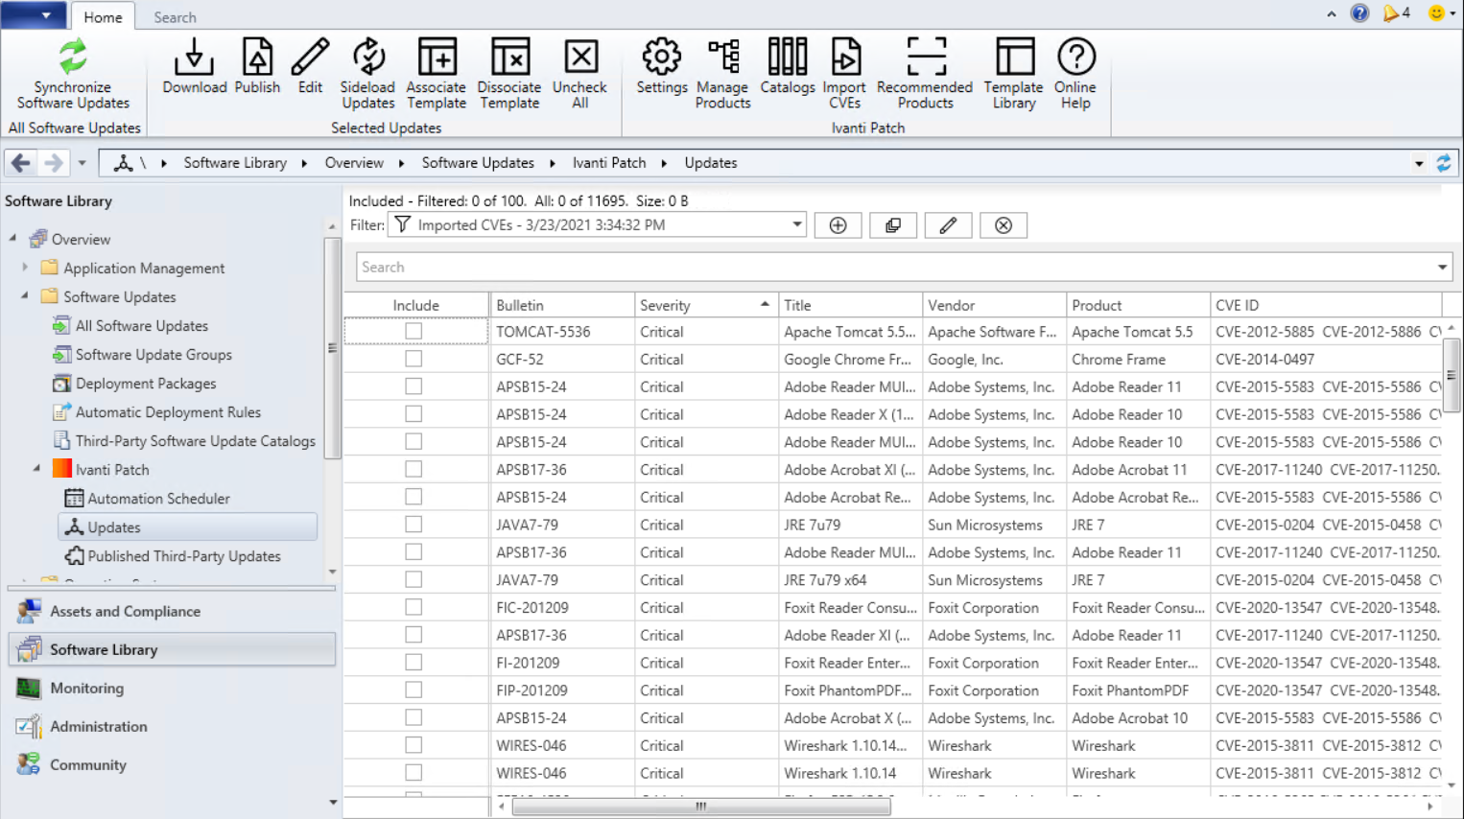Open Sideload Updates tool
Image resolution: width=1464 pixels, height=819 pixels.
pyautogui.click(x=367, y=58)
